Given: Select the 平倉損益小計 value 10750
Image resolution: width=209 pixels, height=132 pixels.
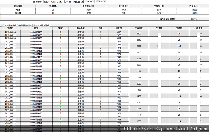Looking at the screenshot, I should click(x=88, y=13).
